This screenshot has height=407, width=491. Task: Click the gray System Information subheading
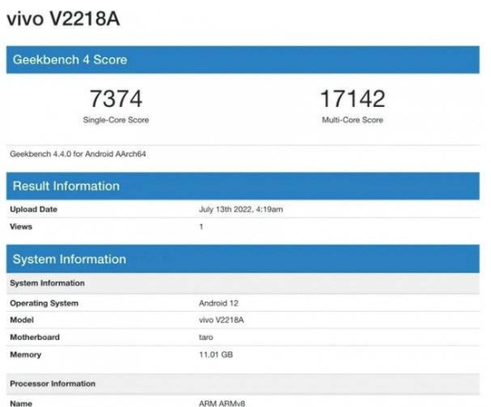48,283
